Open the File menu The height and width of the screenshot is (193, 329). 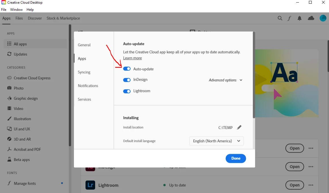pyautogui.click(x=4, y=9)
